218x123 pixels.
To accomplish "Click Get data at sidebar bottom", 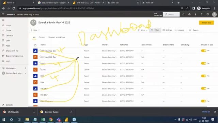I will [9, 105].
